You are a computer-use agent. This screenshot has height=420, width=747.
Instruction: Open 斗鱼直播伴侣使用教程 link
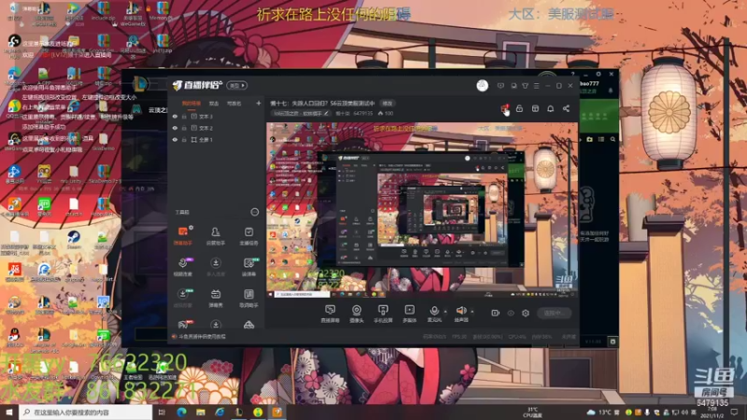202,336
